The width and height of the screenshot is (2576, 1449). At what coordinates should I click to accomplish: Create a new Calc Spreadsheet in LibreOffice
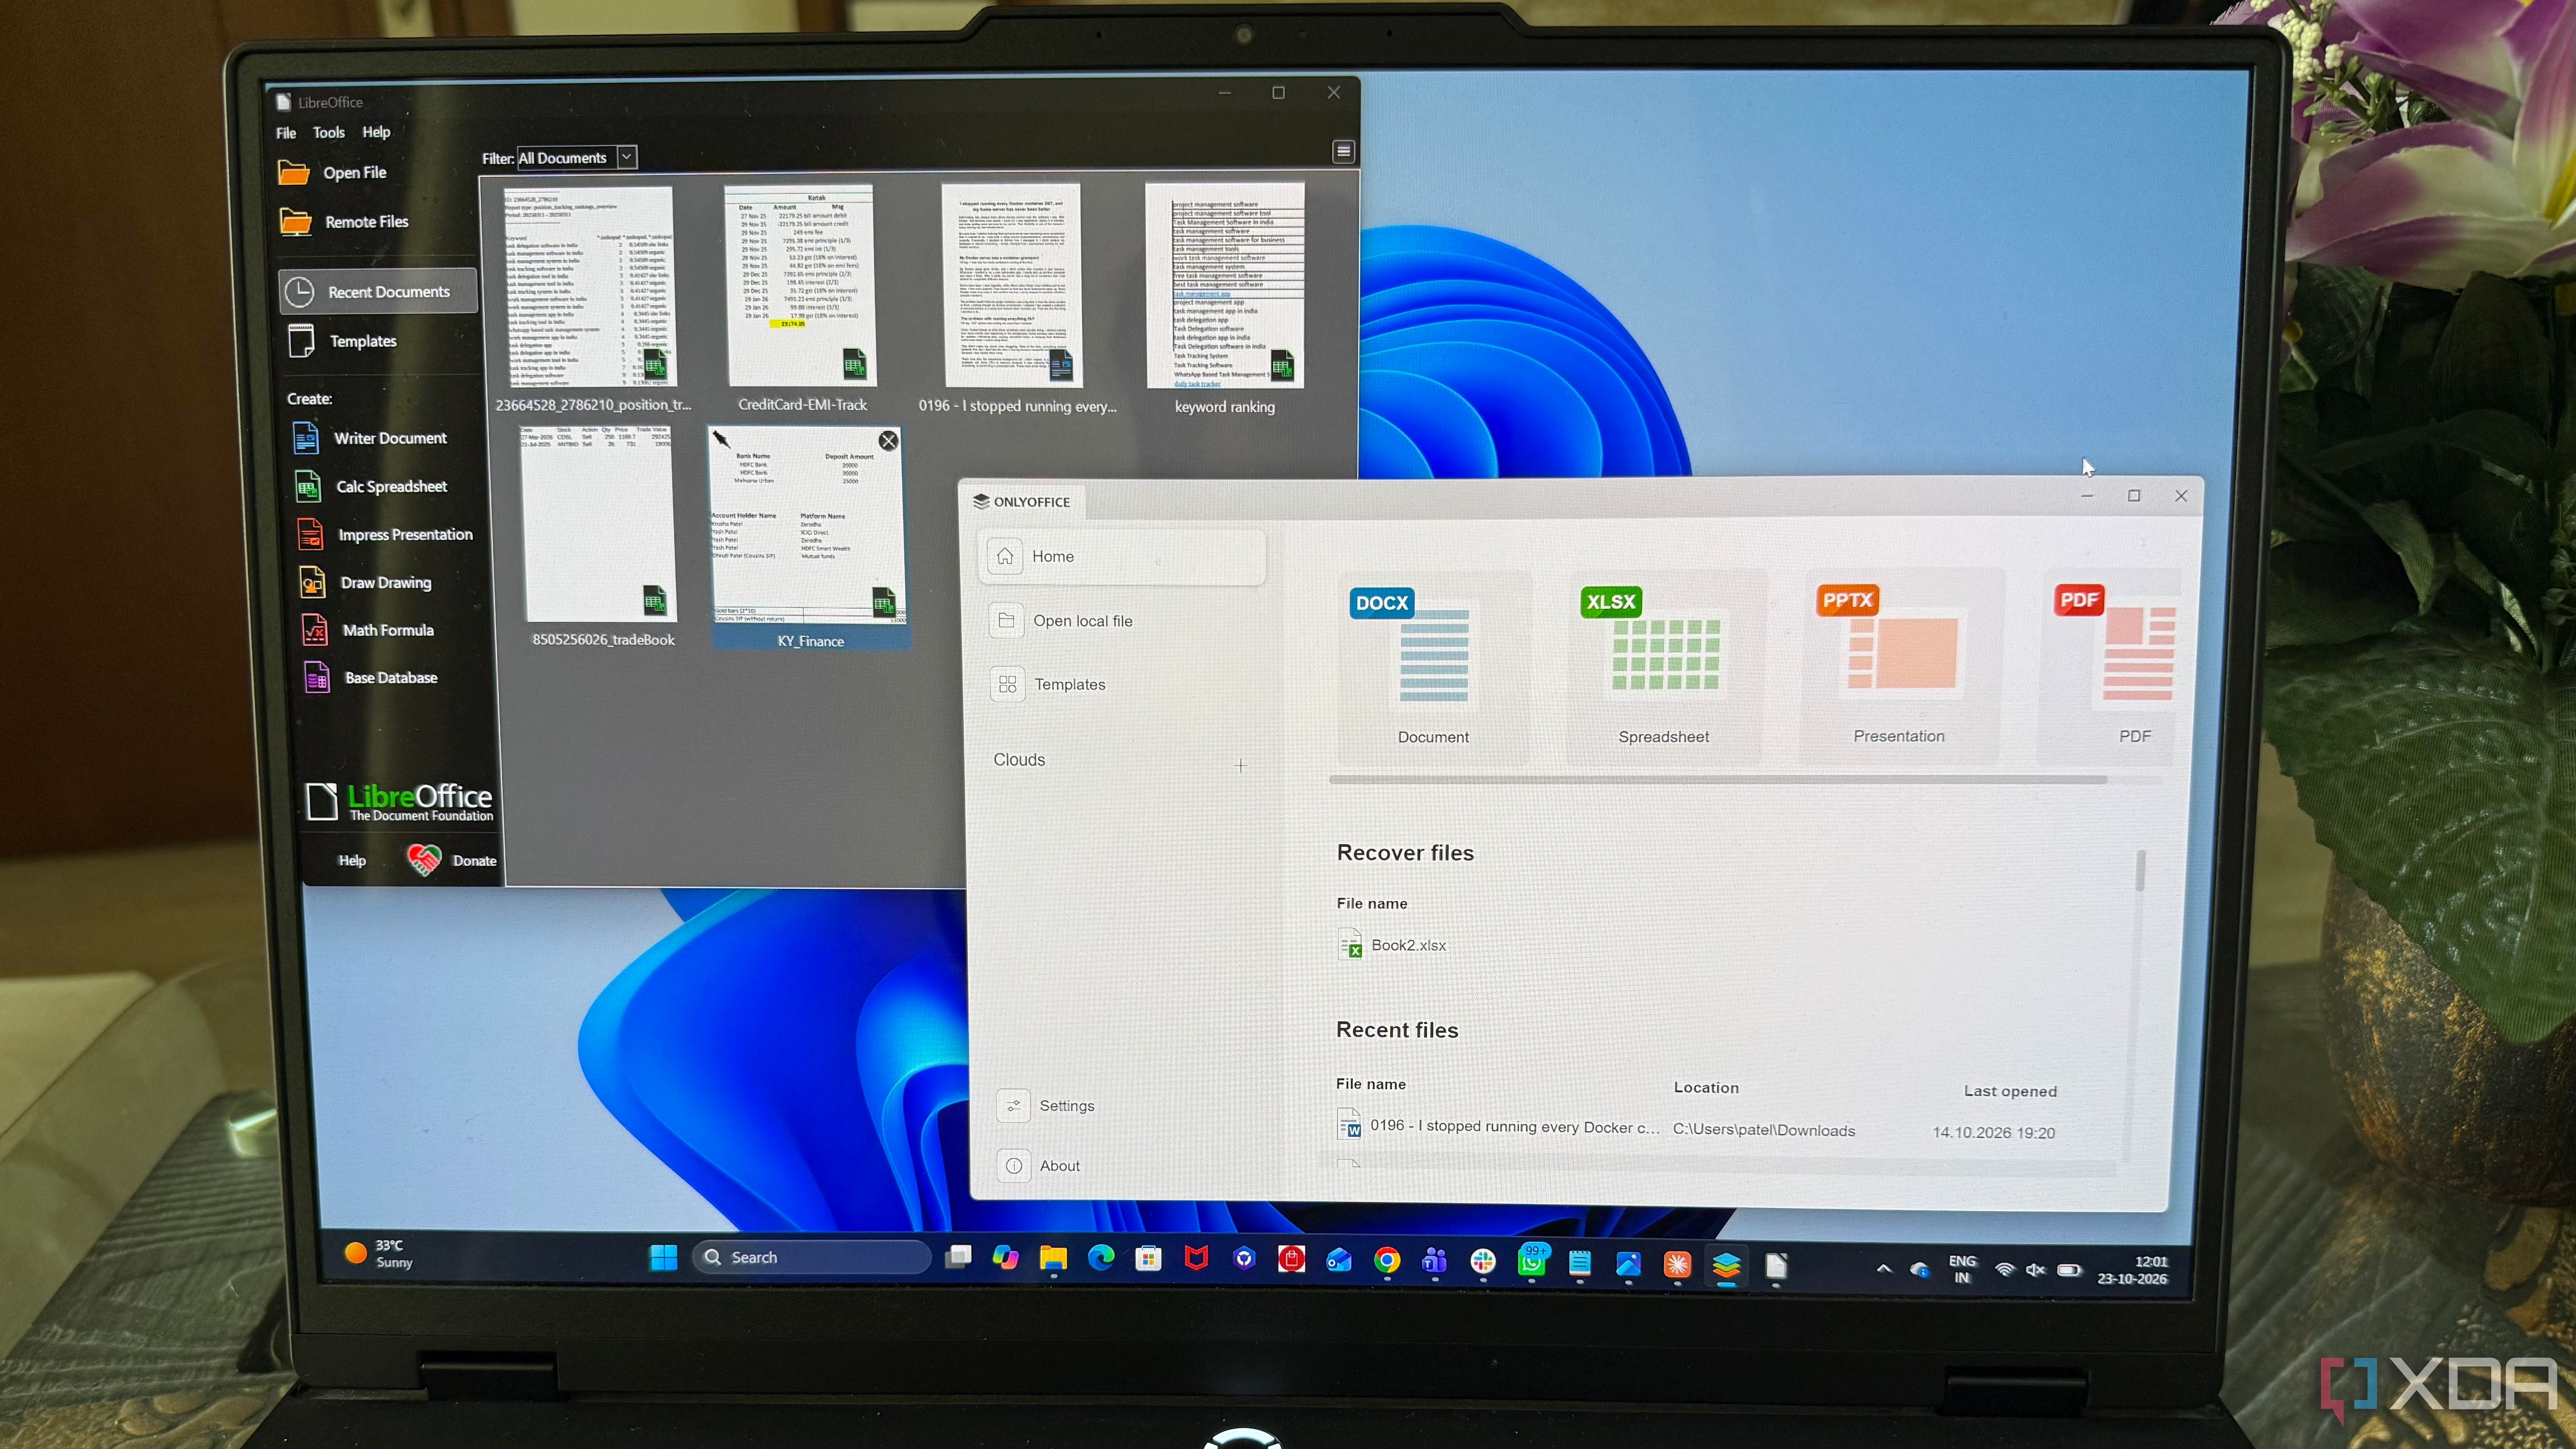tap(371, 487)
